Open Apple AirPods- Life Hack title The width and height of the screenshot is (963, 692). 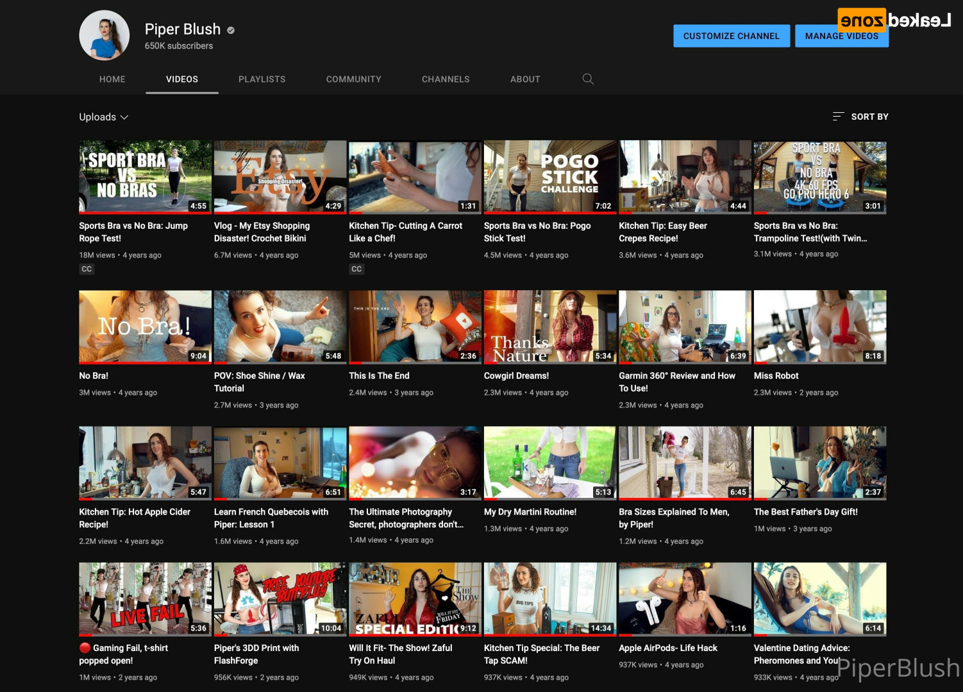tap(668, 648)
